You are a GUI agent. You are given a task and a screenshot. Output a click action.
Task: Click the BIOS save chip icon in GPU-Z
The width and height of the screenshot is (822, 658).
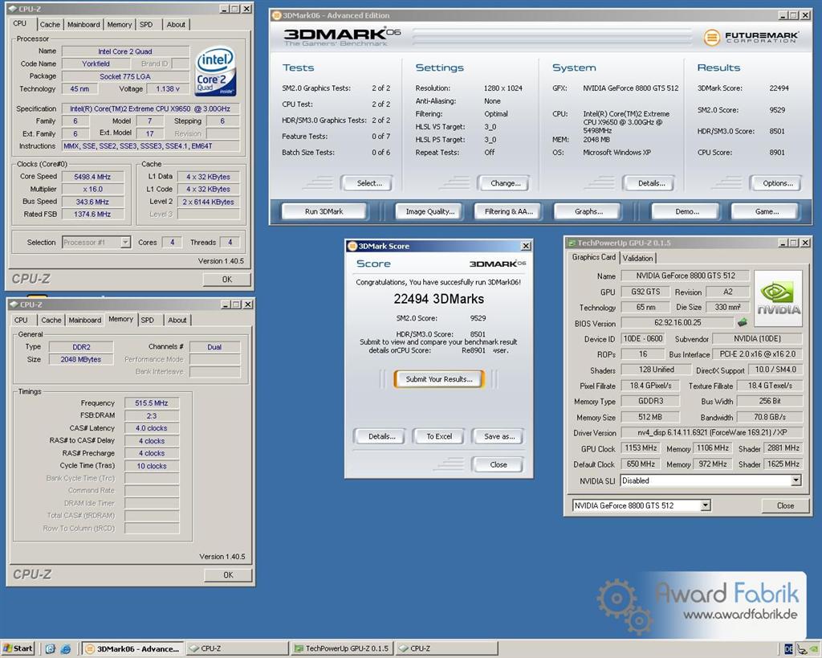[x=743, y=322]
